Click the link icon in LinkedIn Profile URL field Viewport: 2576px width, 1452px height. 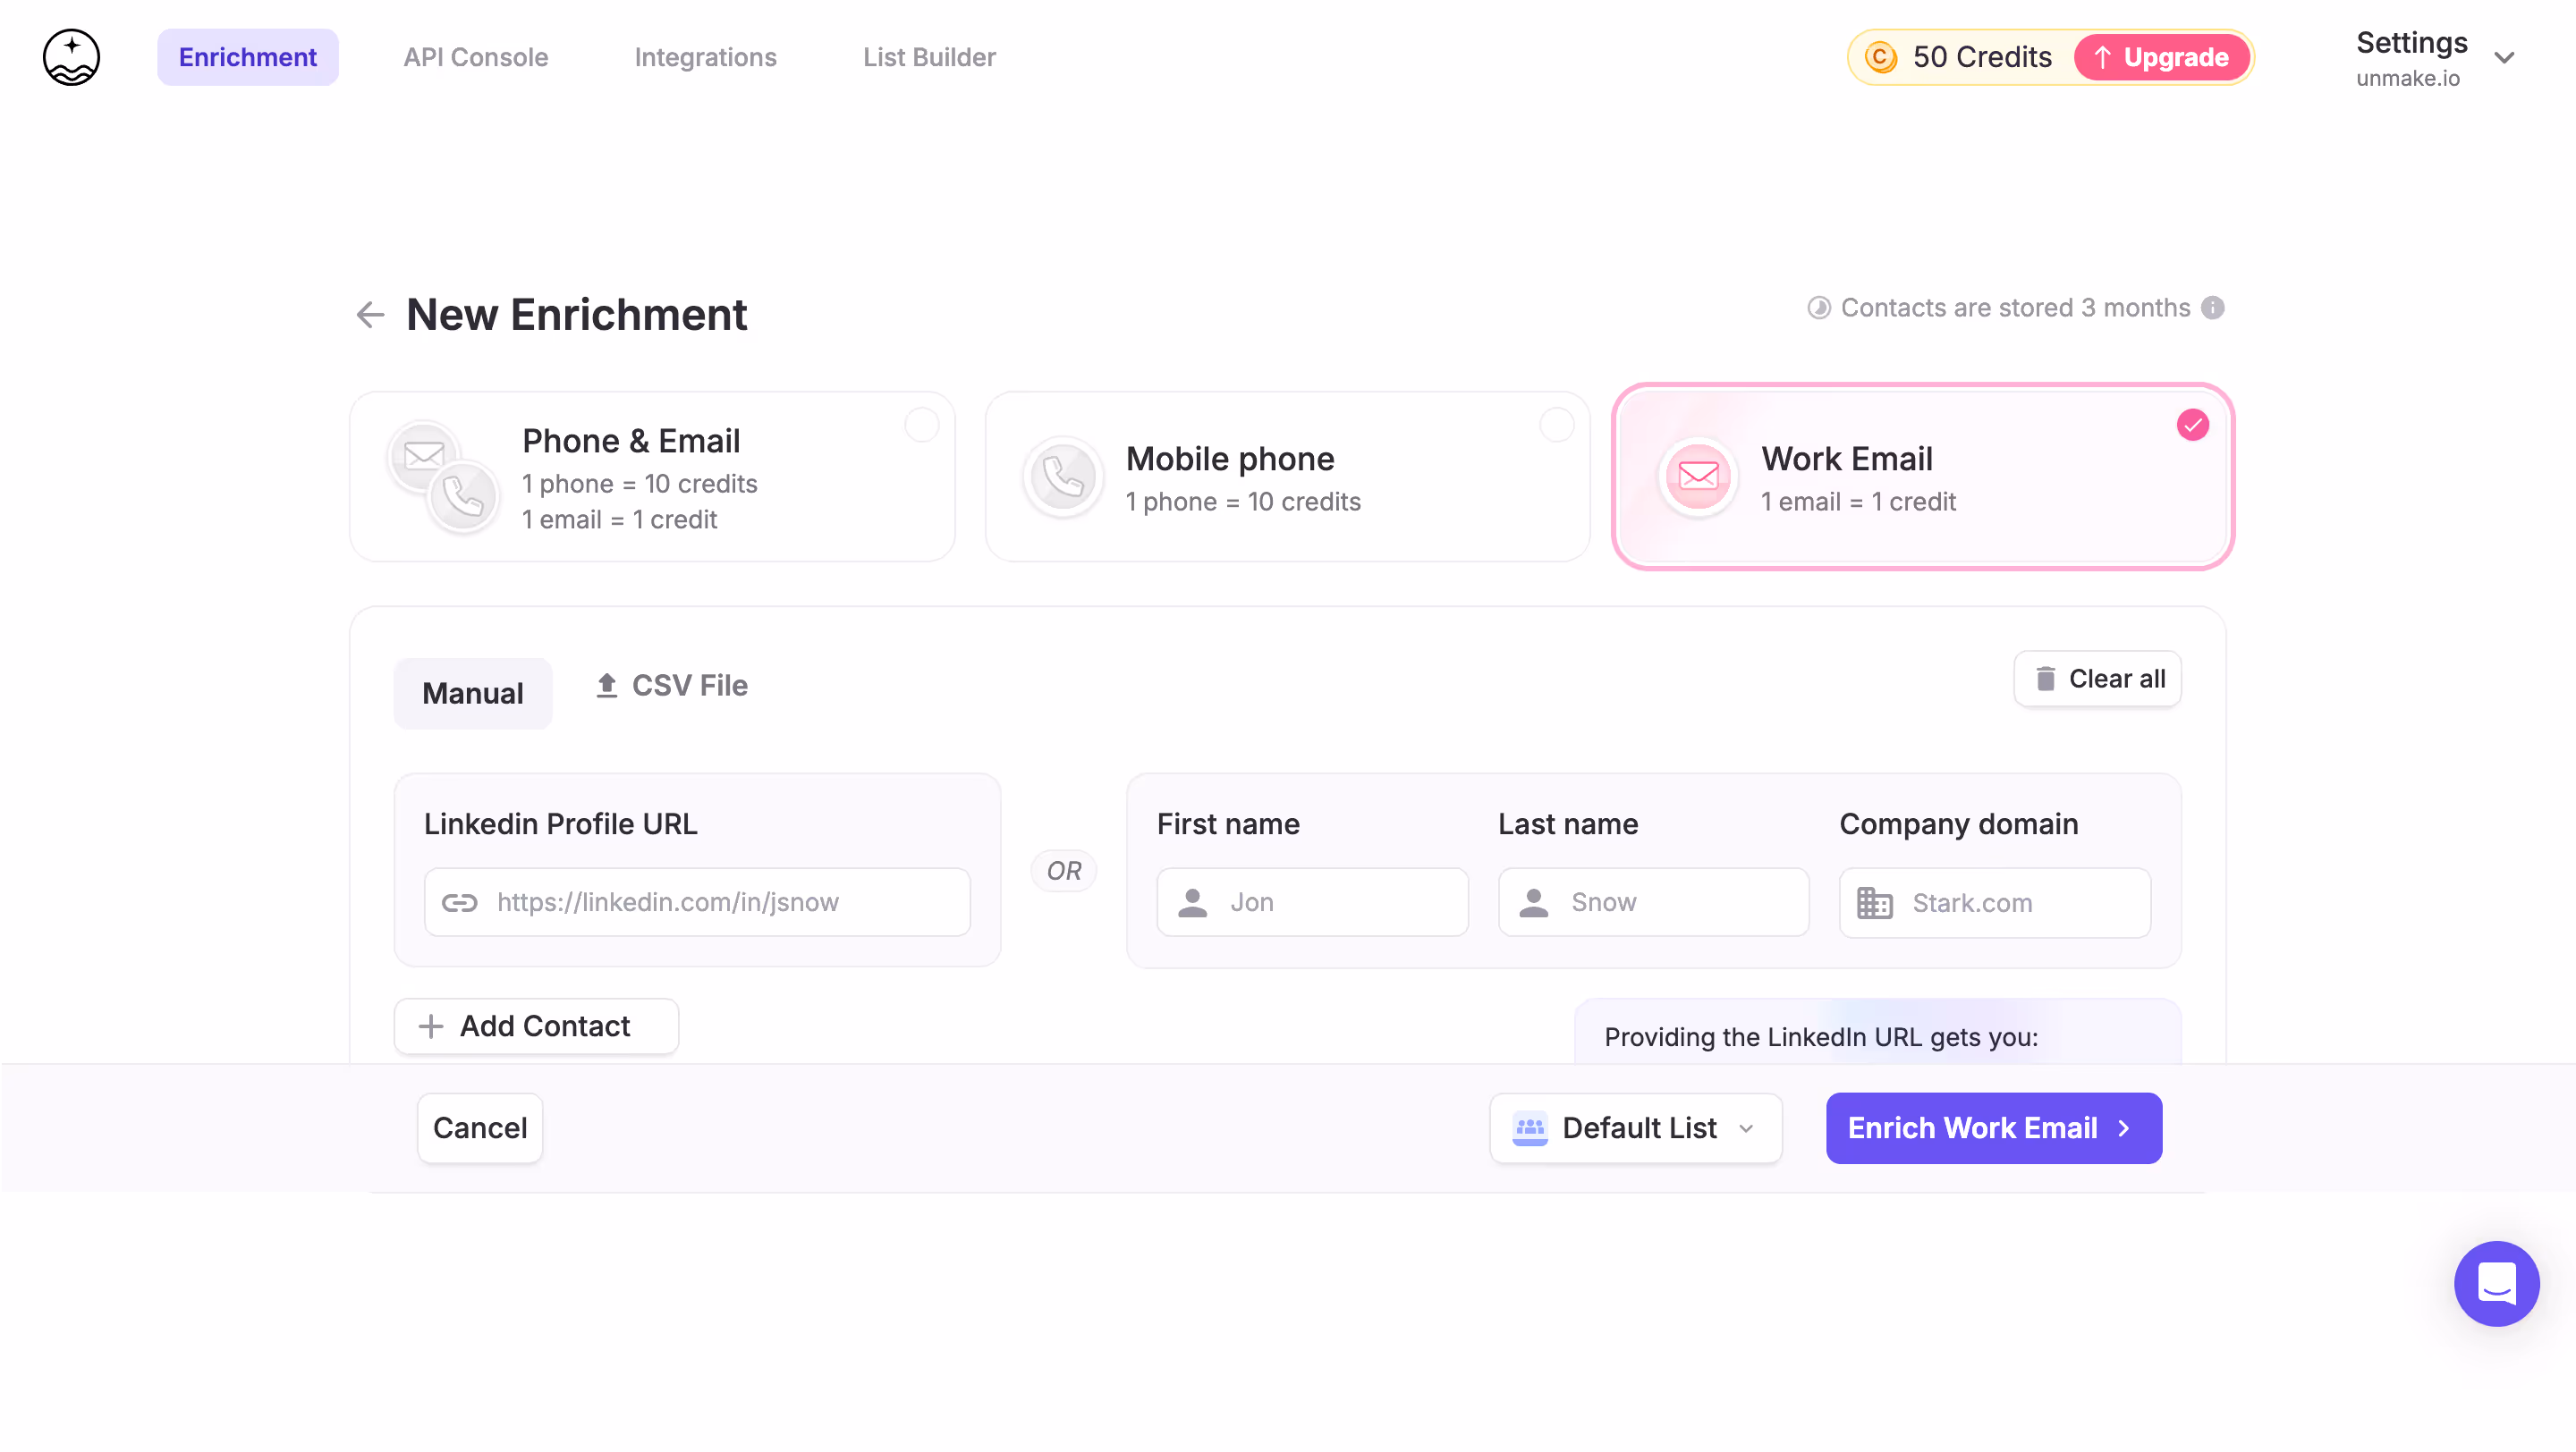click(461, 902)
